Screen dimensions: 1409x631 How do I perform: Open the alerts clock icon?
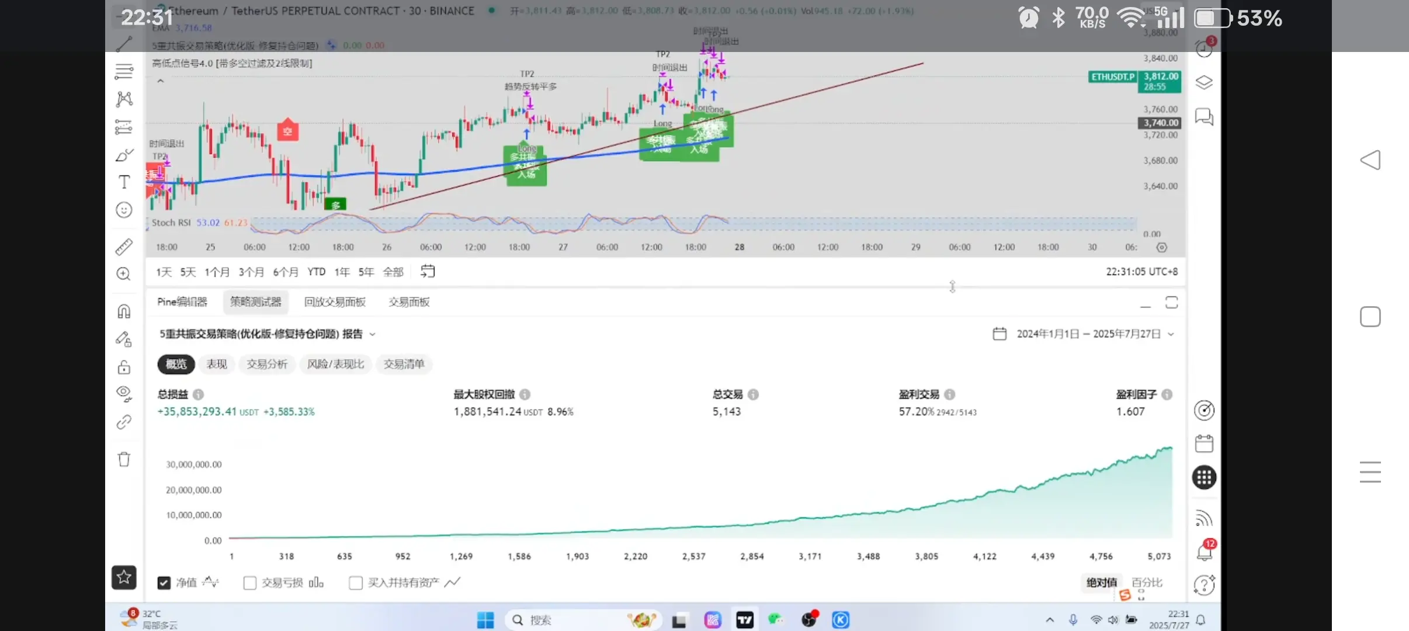[x=1205, y=48]
